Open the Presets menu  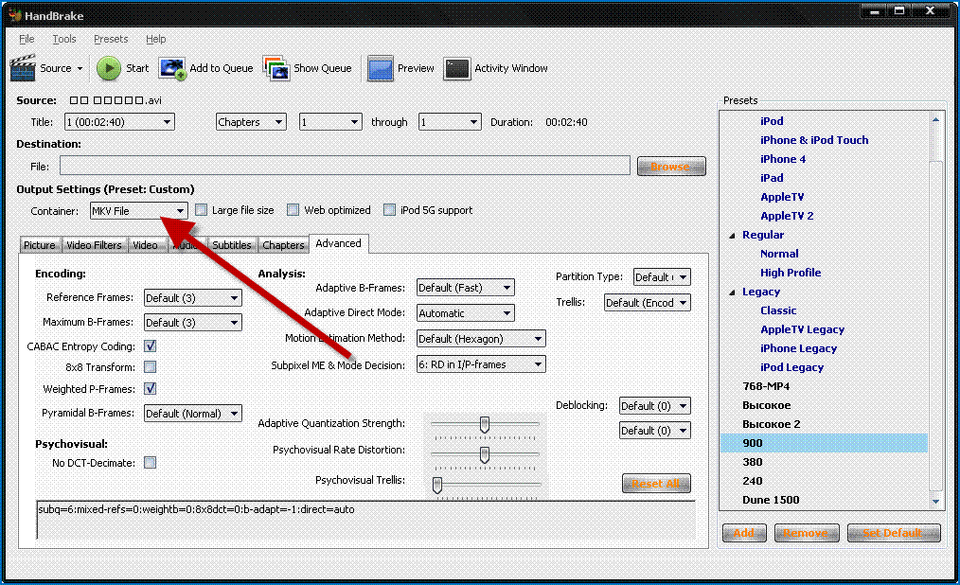pyautogui.click(x=111, y=39)
